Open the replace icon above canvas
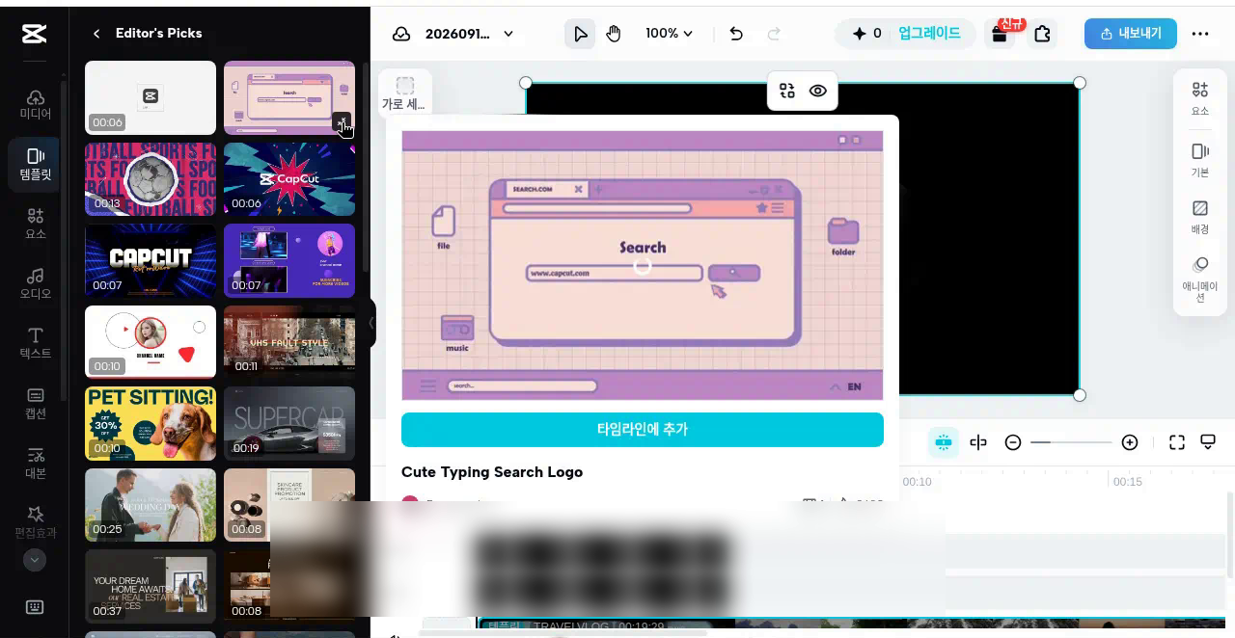The width and height of the screenshot is (1235, 638). click(x=787, y=91)
